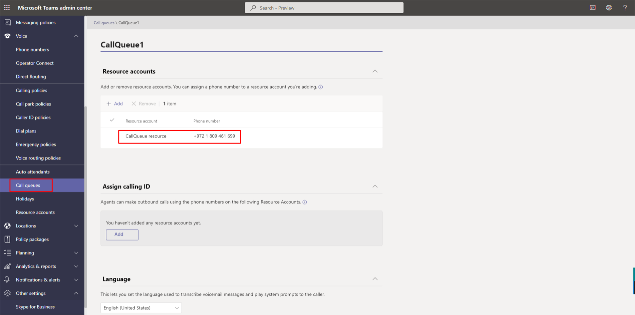
Task: Toggle the select-all checkmark in table header
Action: tap(112, 120)
